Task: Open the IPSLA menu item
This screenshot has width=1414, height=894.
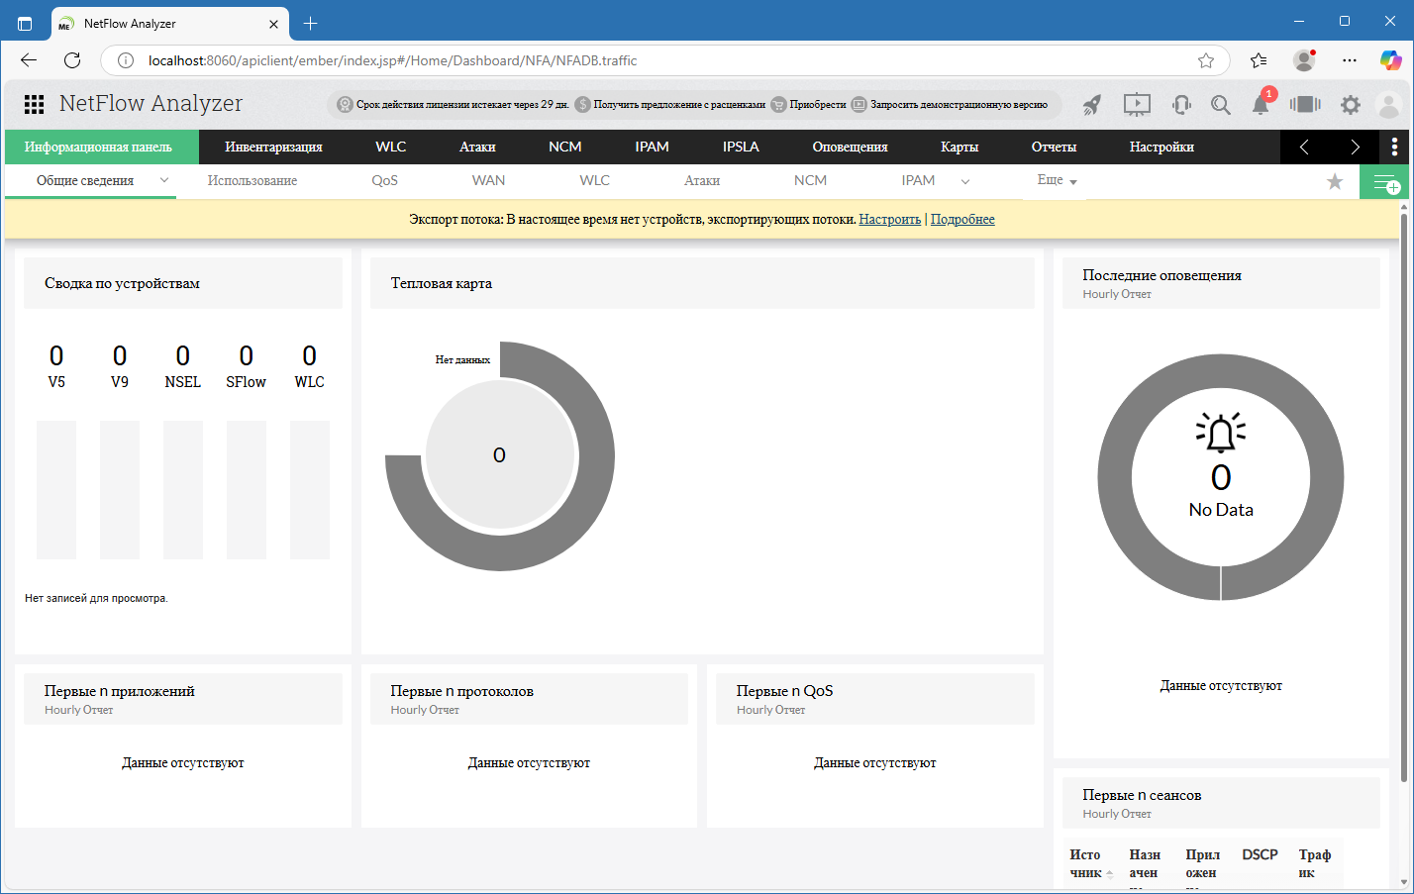Action: [741, 147]
